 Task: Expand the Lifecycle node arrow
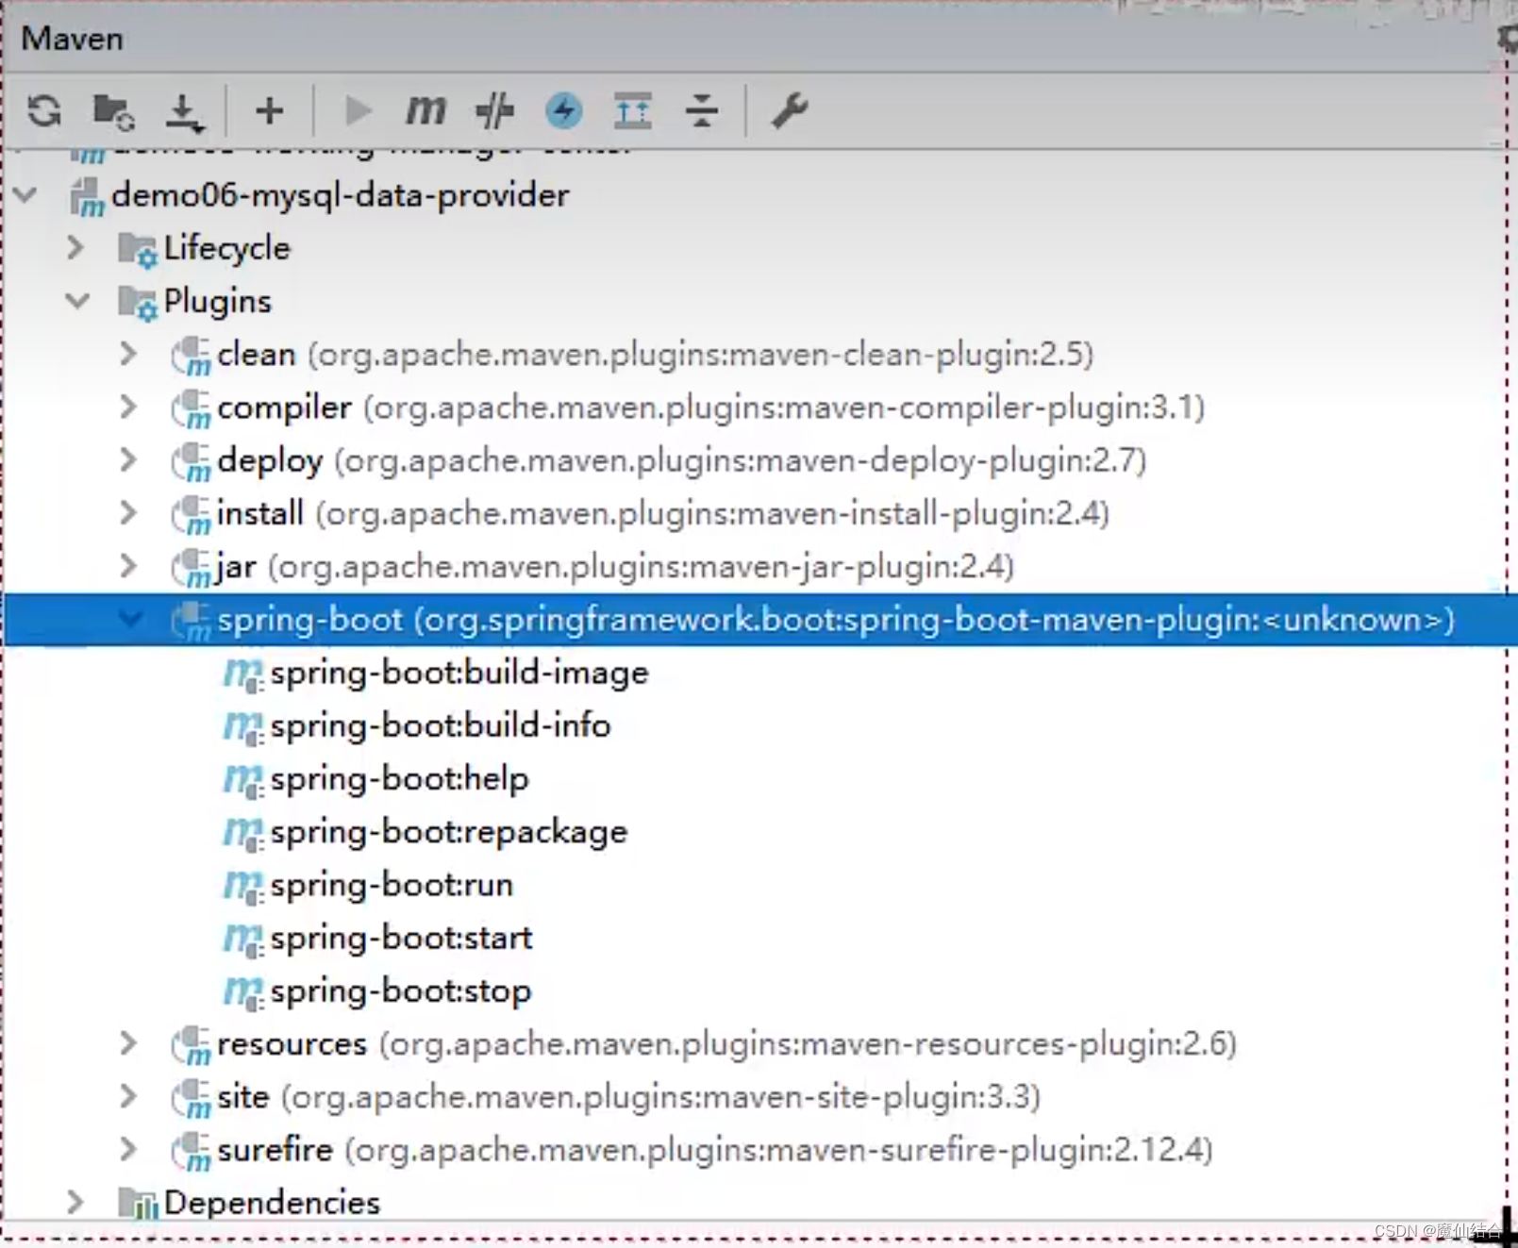75,248
